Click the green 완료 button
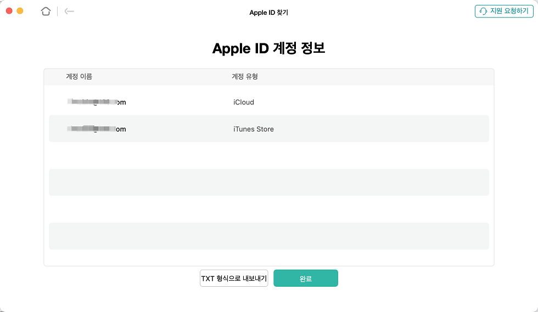 (306, 278)
